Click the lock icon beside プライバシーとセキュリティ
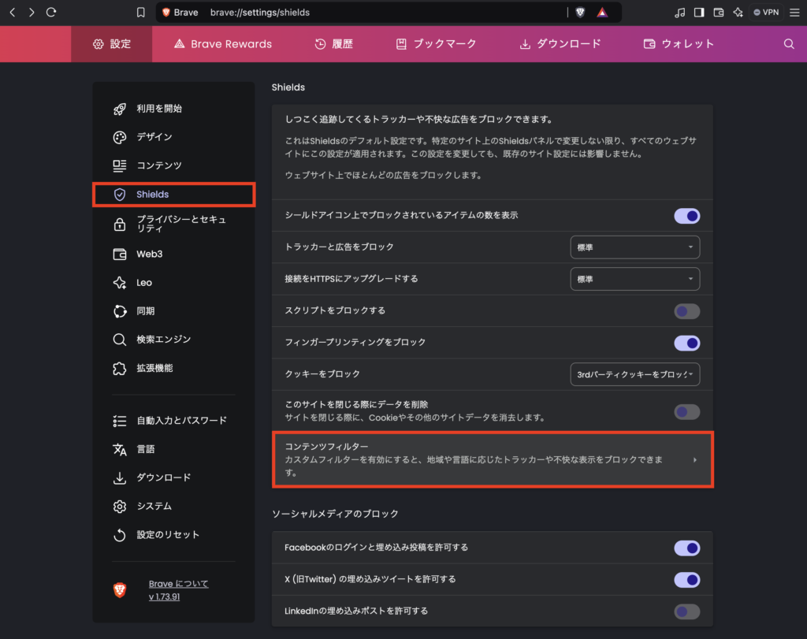807x639 pixels. (x=120, y=224)
